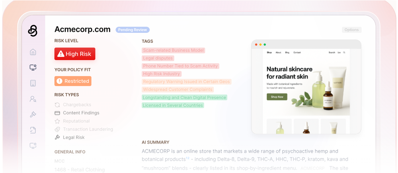Image resolution: width=398 pixels, height=173 pixels.
Task: Click Shop Now in the website preview
Action: (x=277, y=97)
